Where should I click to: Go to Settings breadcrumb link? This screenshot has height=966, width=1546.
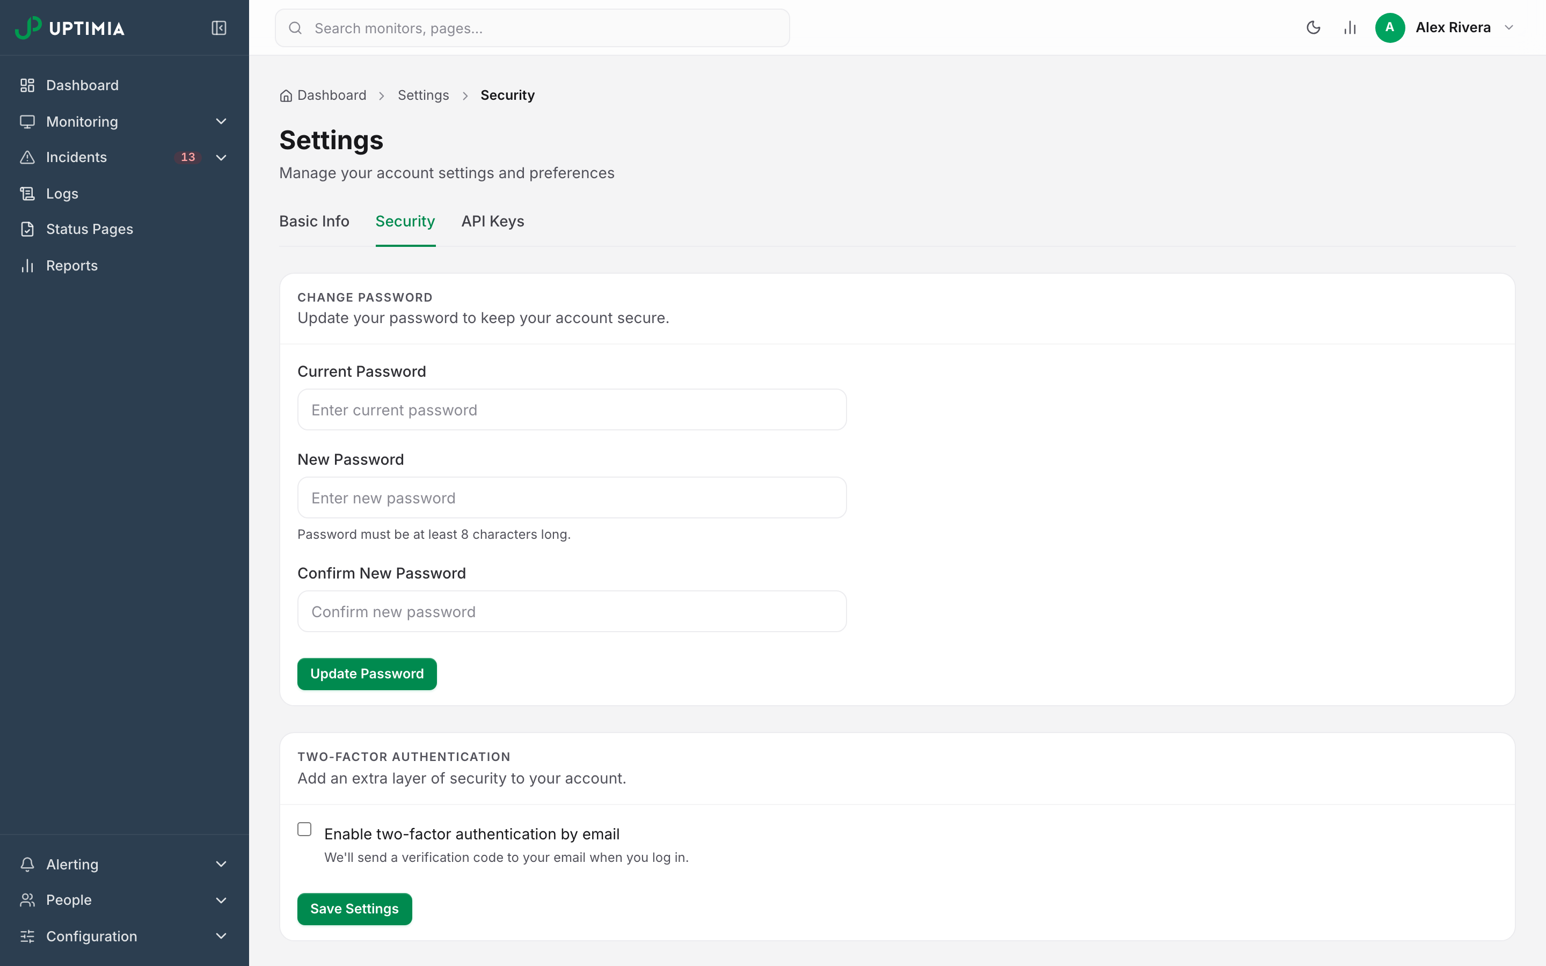[423, 95]
